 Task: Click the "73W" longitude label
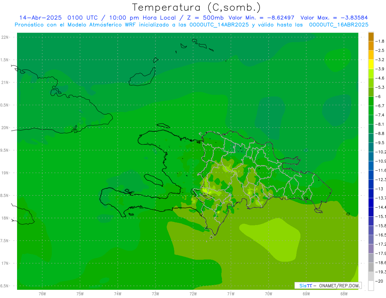(155, 294)
